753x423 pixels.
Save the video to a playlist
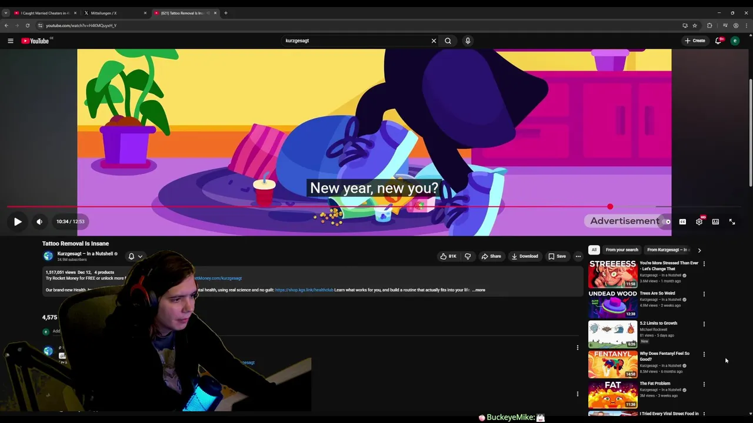point(557,256)
